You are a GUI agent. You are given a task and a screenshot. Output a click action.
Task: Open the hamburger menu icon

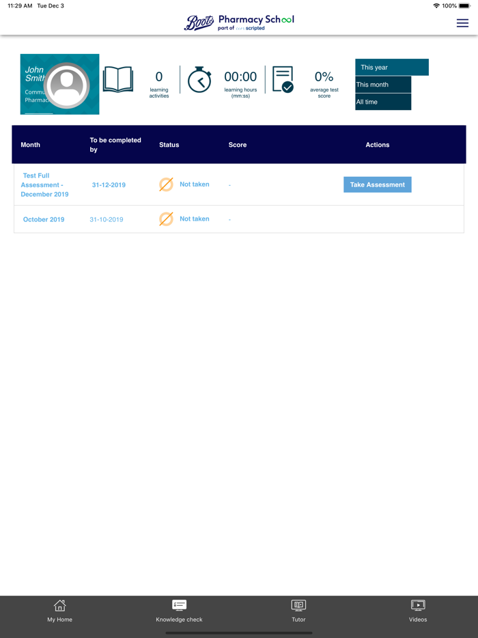462,23
